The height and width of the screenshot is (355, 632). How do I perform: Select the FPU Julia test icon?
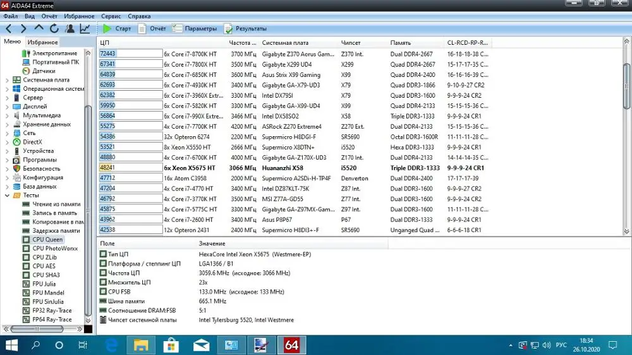tap(26, 284)
